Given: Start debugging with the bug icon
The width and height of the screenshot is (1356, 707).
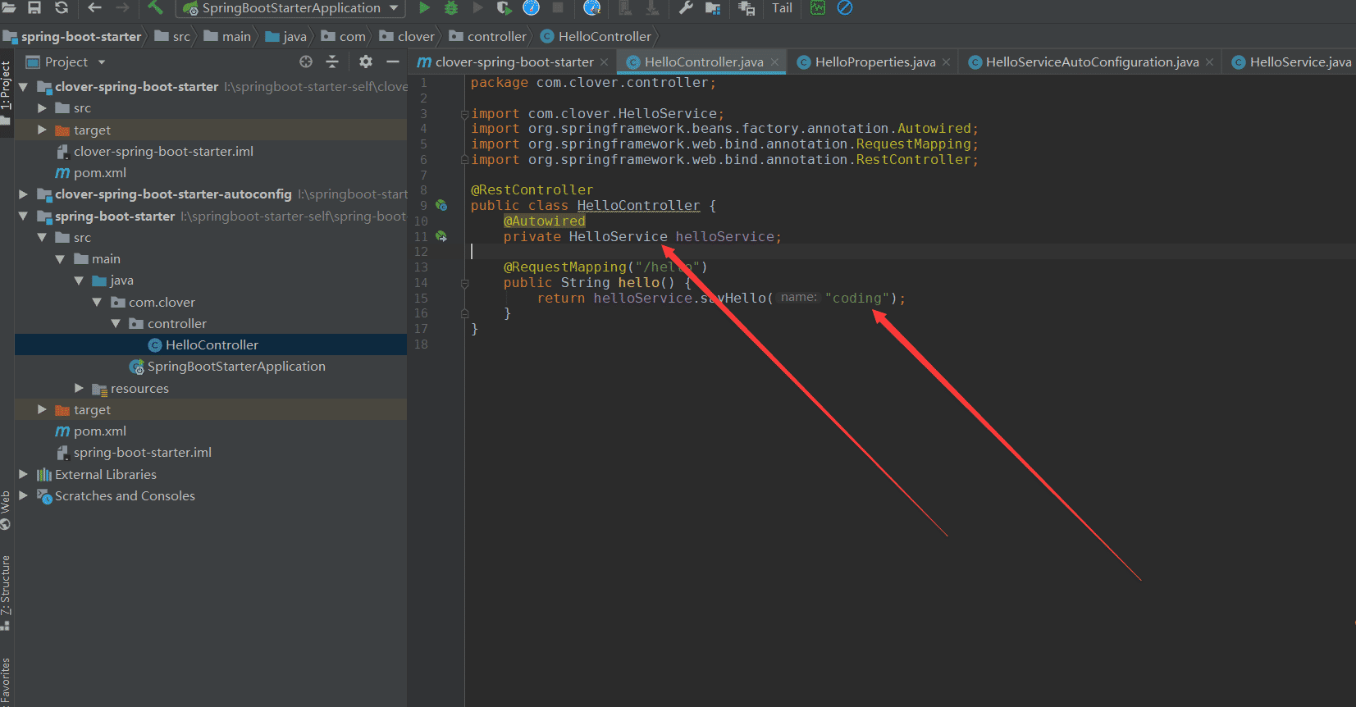Looking at the screenshot, I should click(x=450, y=8).
